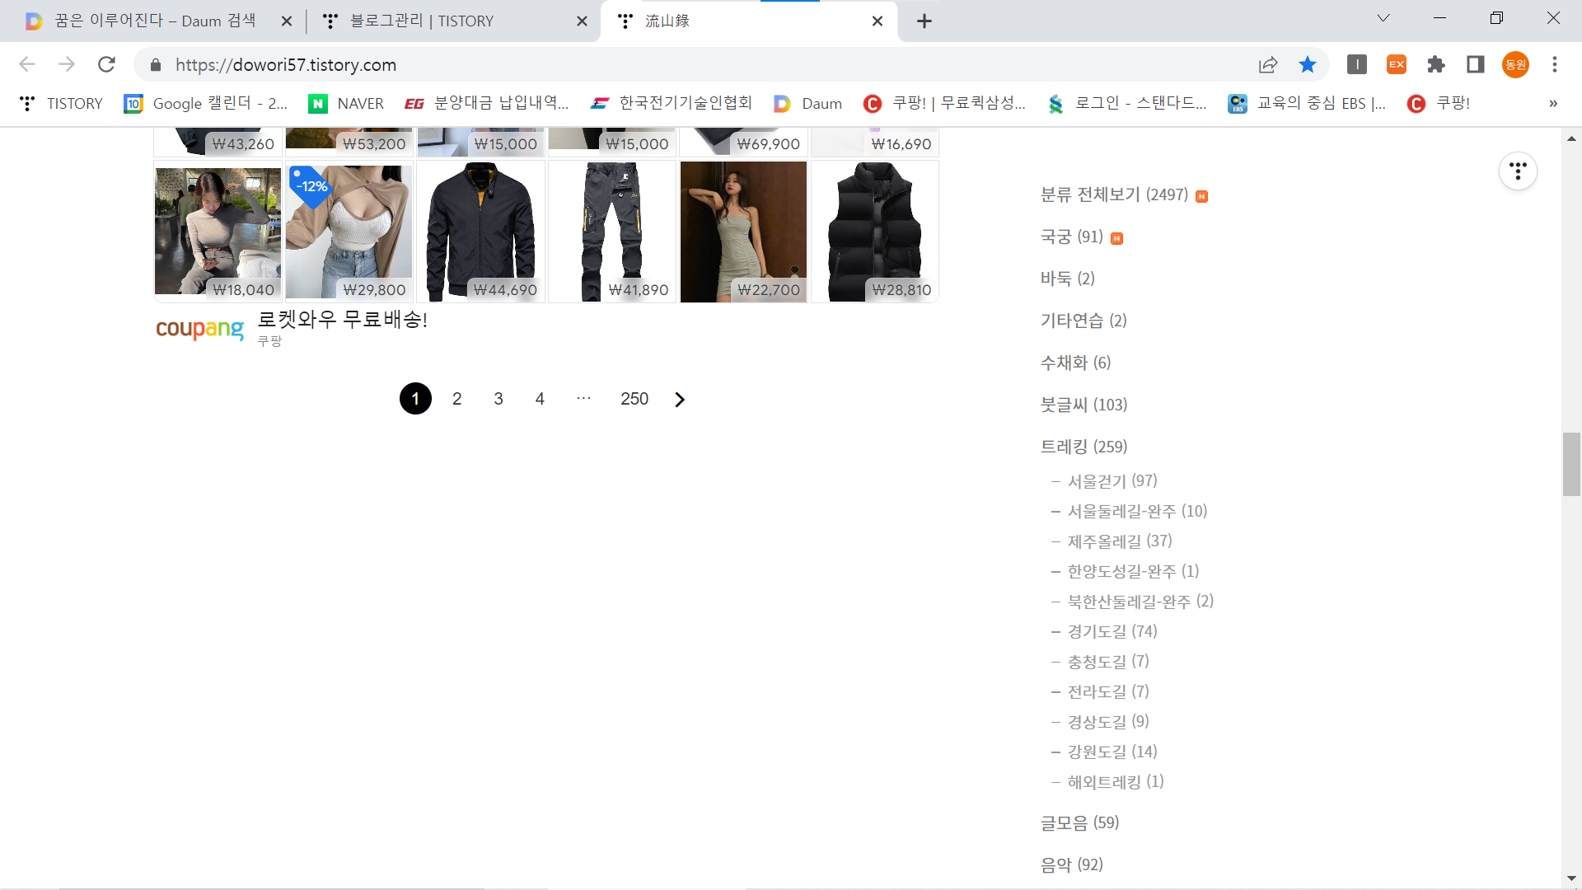Image resolution: width=1582 pixels, height=890 pixels.
Task: Click the orange EX extension icon
Action: click(x=1397, y=64)
